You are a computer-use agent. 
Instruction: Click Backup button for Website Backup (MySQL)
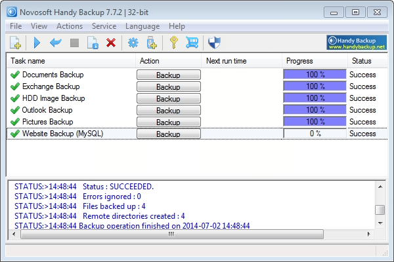[x=169, y=134]
